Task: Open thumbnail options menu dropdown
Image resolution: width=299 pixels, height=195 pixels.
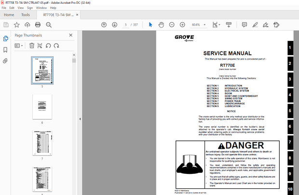Action: (x=19, y=46)
